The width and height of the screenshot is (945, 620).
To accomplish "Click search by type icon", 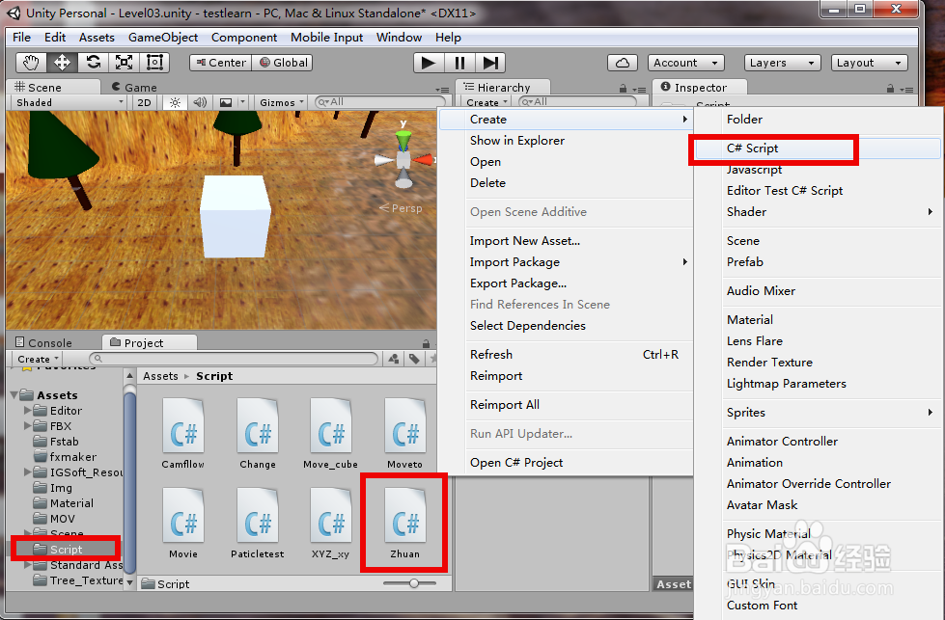I will [394, 360].
